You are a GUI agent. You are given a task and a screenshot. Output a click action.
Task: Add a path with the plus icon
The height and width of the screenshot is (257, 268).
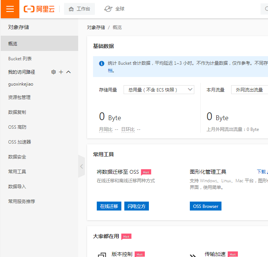61,72
